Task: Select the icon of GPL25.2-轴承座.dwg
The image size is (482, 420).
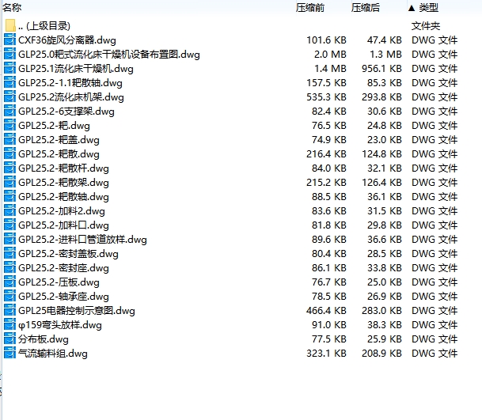Action: tap(9, 296)
